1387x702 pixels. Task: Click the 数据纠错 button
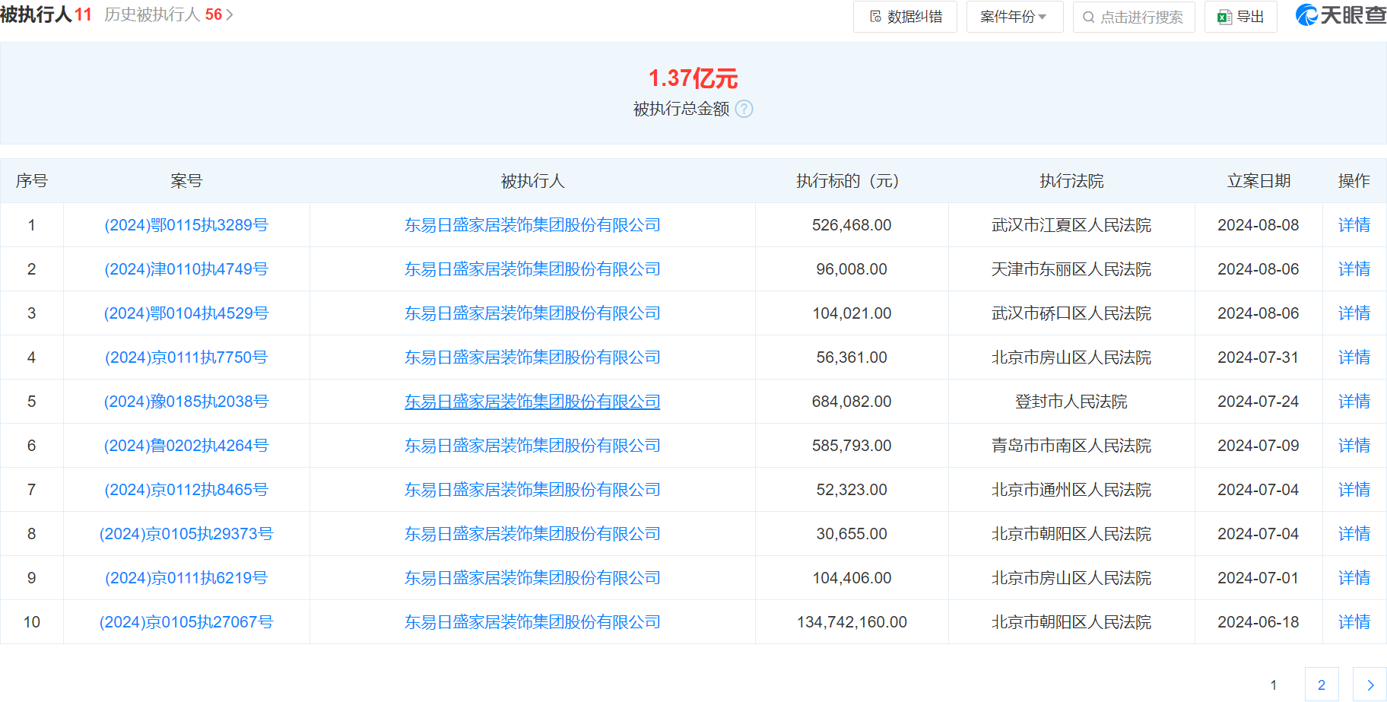coord(905,17)
